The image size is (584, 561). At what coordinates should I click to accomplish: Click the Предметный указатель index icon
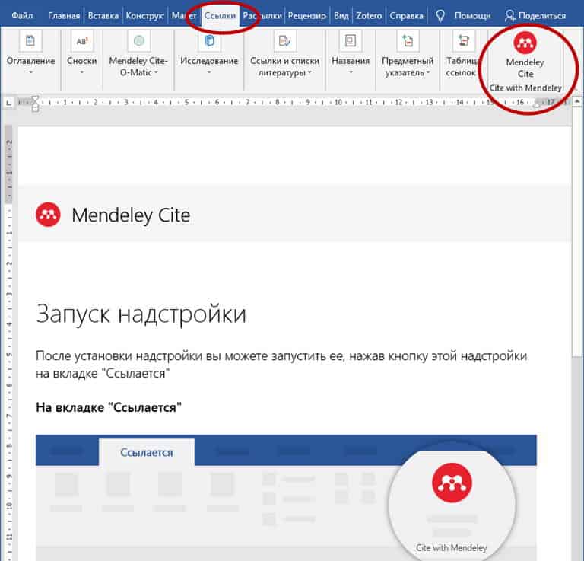[408, 40]
